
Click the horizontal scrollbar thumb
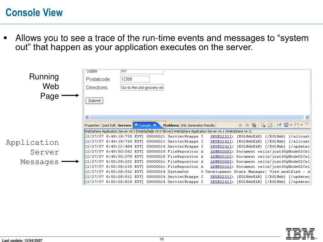(197, 117)
